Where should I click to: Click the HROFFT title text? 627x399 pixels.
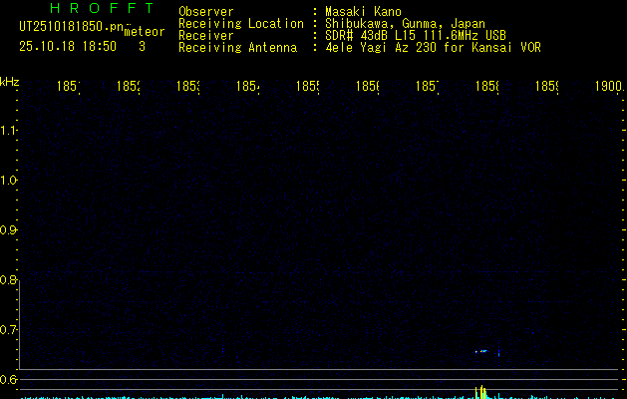102,8
